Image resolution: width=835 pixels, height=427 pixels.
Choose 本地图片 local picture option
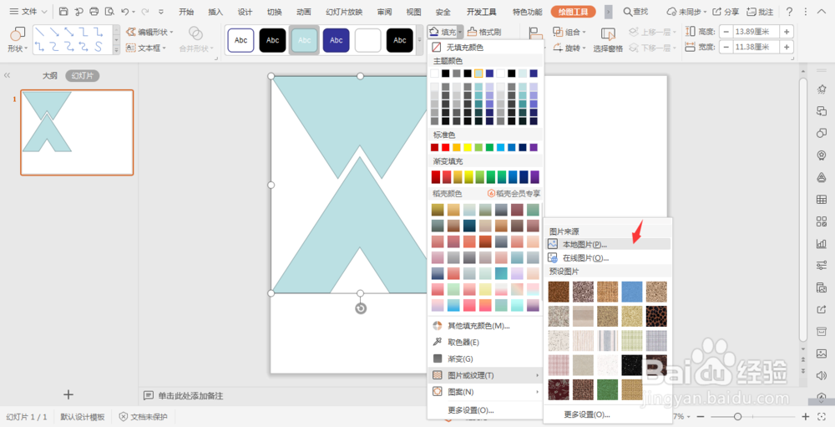tap(608, 244)
